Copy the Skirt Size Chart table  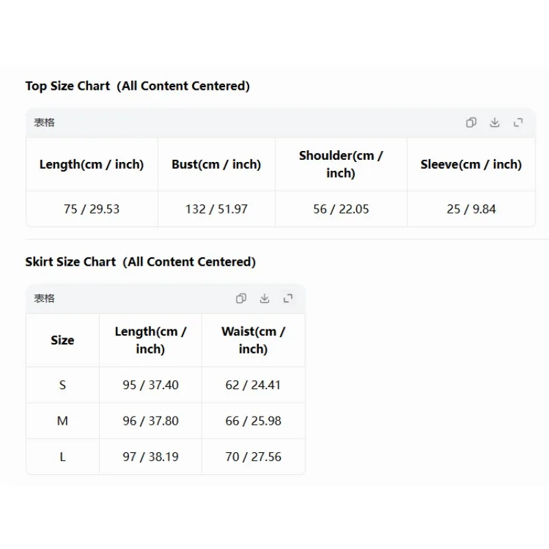click(x=241, y=299)
